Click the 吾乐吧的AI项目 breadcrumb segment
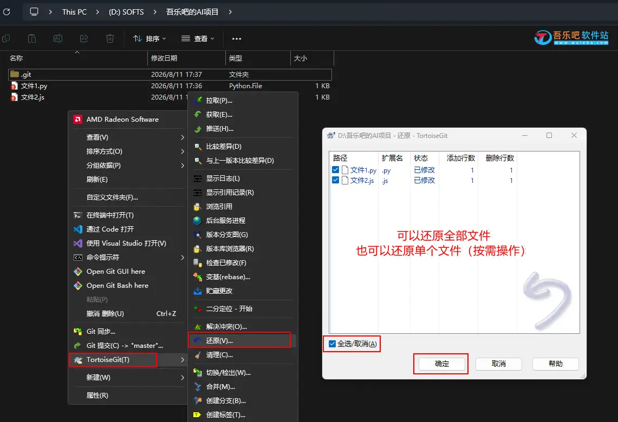This screenshot has width=618, height=422. (192, 12)
